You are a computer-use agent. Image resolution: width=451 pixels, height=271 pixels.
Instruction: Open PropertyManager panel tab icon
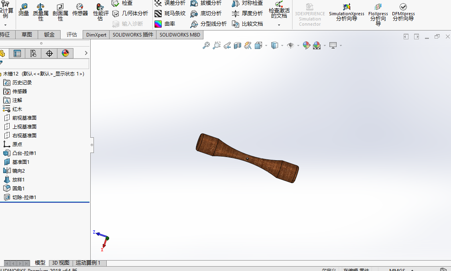(x=17, y=53)
